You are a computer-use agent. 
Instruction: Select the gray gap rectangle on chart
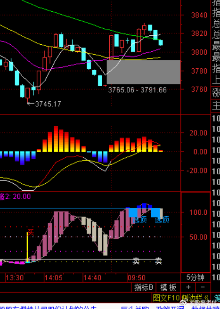pos(144,72)
